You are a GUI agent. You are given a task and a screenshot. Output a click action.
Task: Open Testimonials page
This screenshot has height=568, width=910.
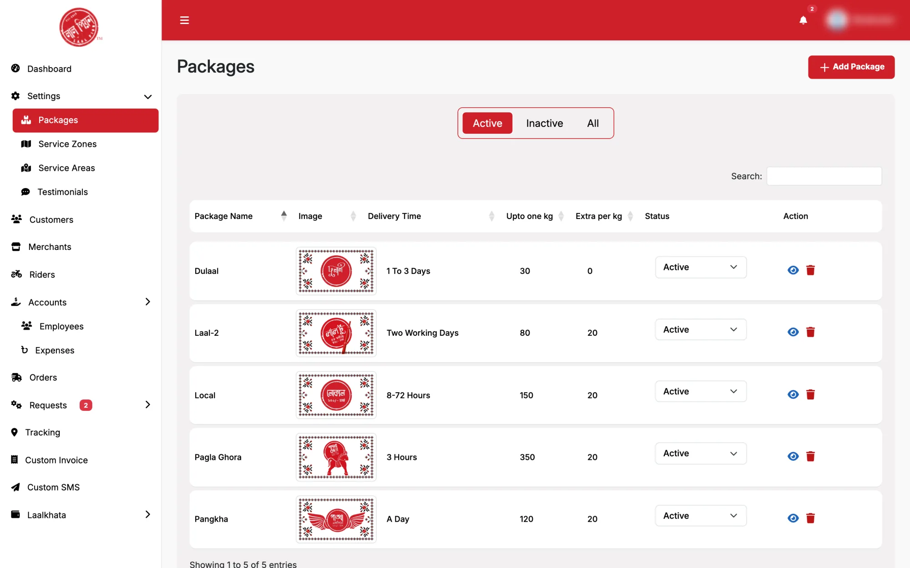pyautogui.click(x=62, y=192)
